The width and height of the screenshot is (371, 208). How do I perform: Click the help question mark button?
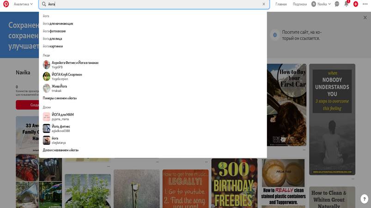coord(364,199)
